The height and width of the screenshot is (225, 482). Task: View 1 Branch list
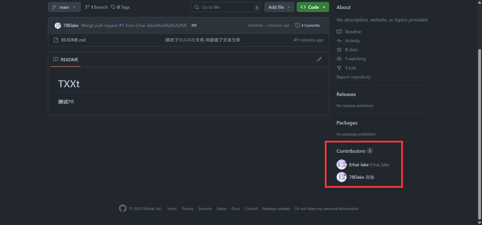97,7
